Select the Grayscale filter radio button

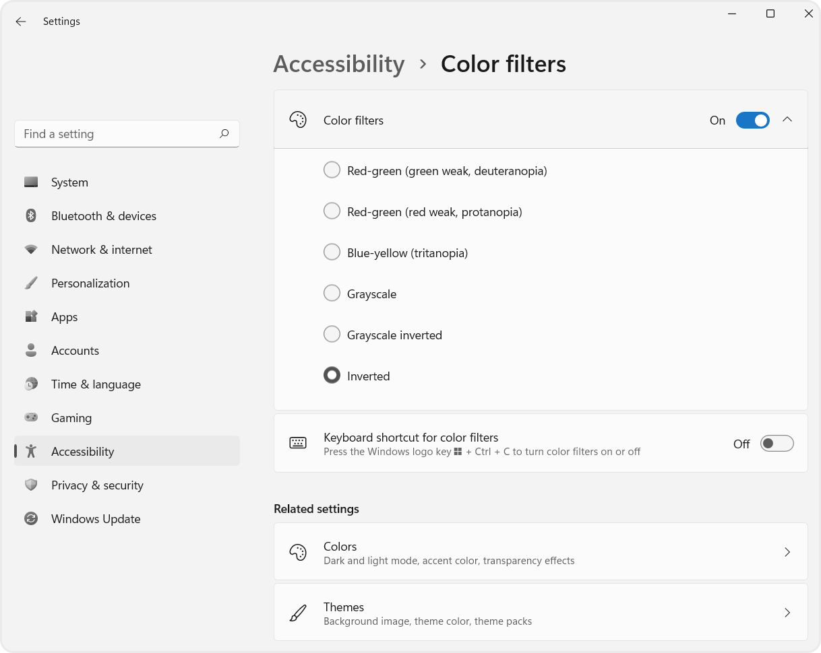click(332, 293)
